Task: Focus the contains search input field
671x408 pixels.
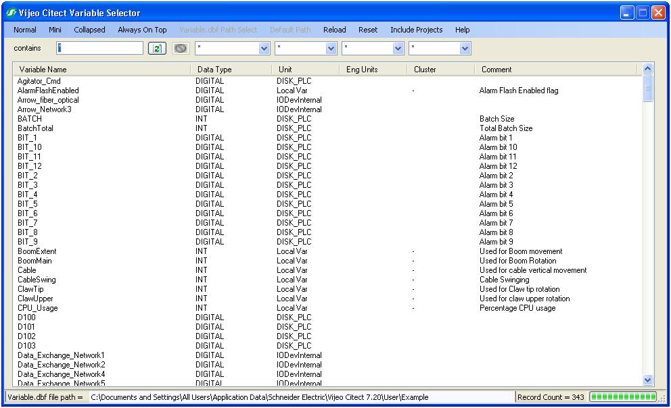Action: (99, 48)
